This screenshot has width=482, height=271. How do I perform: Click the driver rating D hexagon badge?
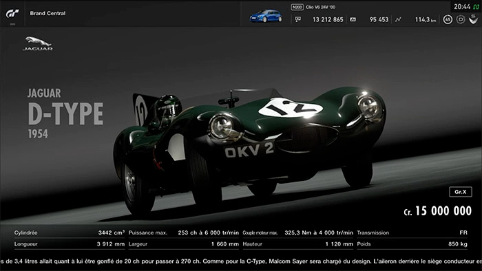461,20
